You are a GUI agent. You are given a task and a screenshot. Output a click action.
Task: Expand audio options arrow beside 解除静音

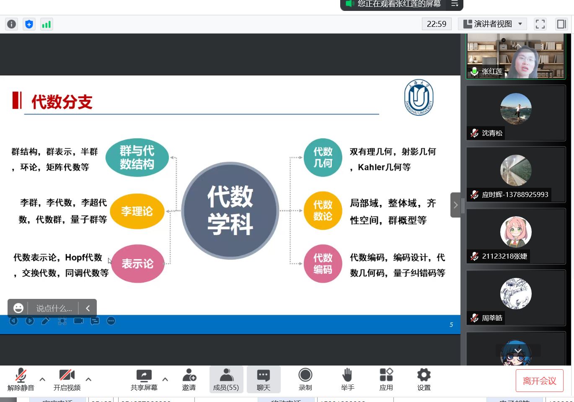pos(42,379)
